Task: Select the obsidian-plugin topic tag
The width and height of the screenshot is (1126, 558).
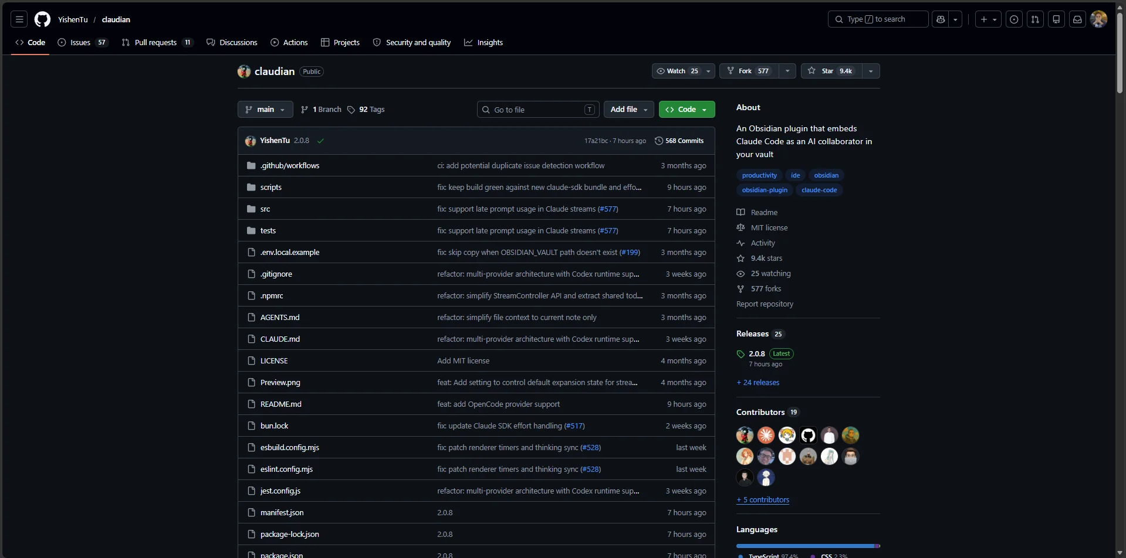Action: point(765,190)
